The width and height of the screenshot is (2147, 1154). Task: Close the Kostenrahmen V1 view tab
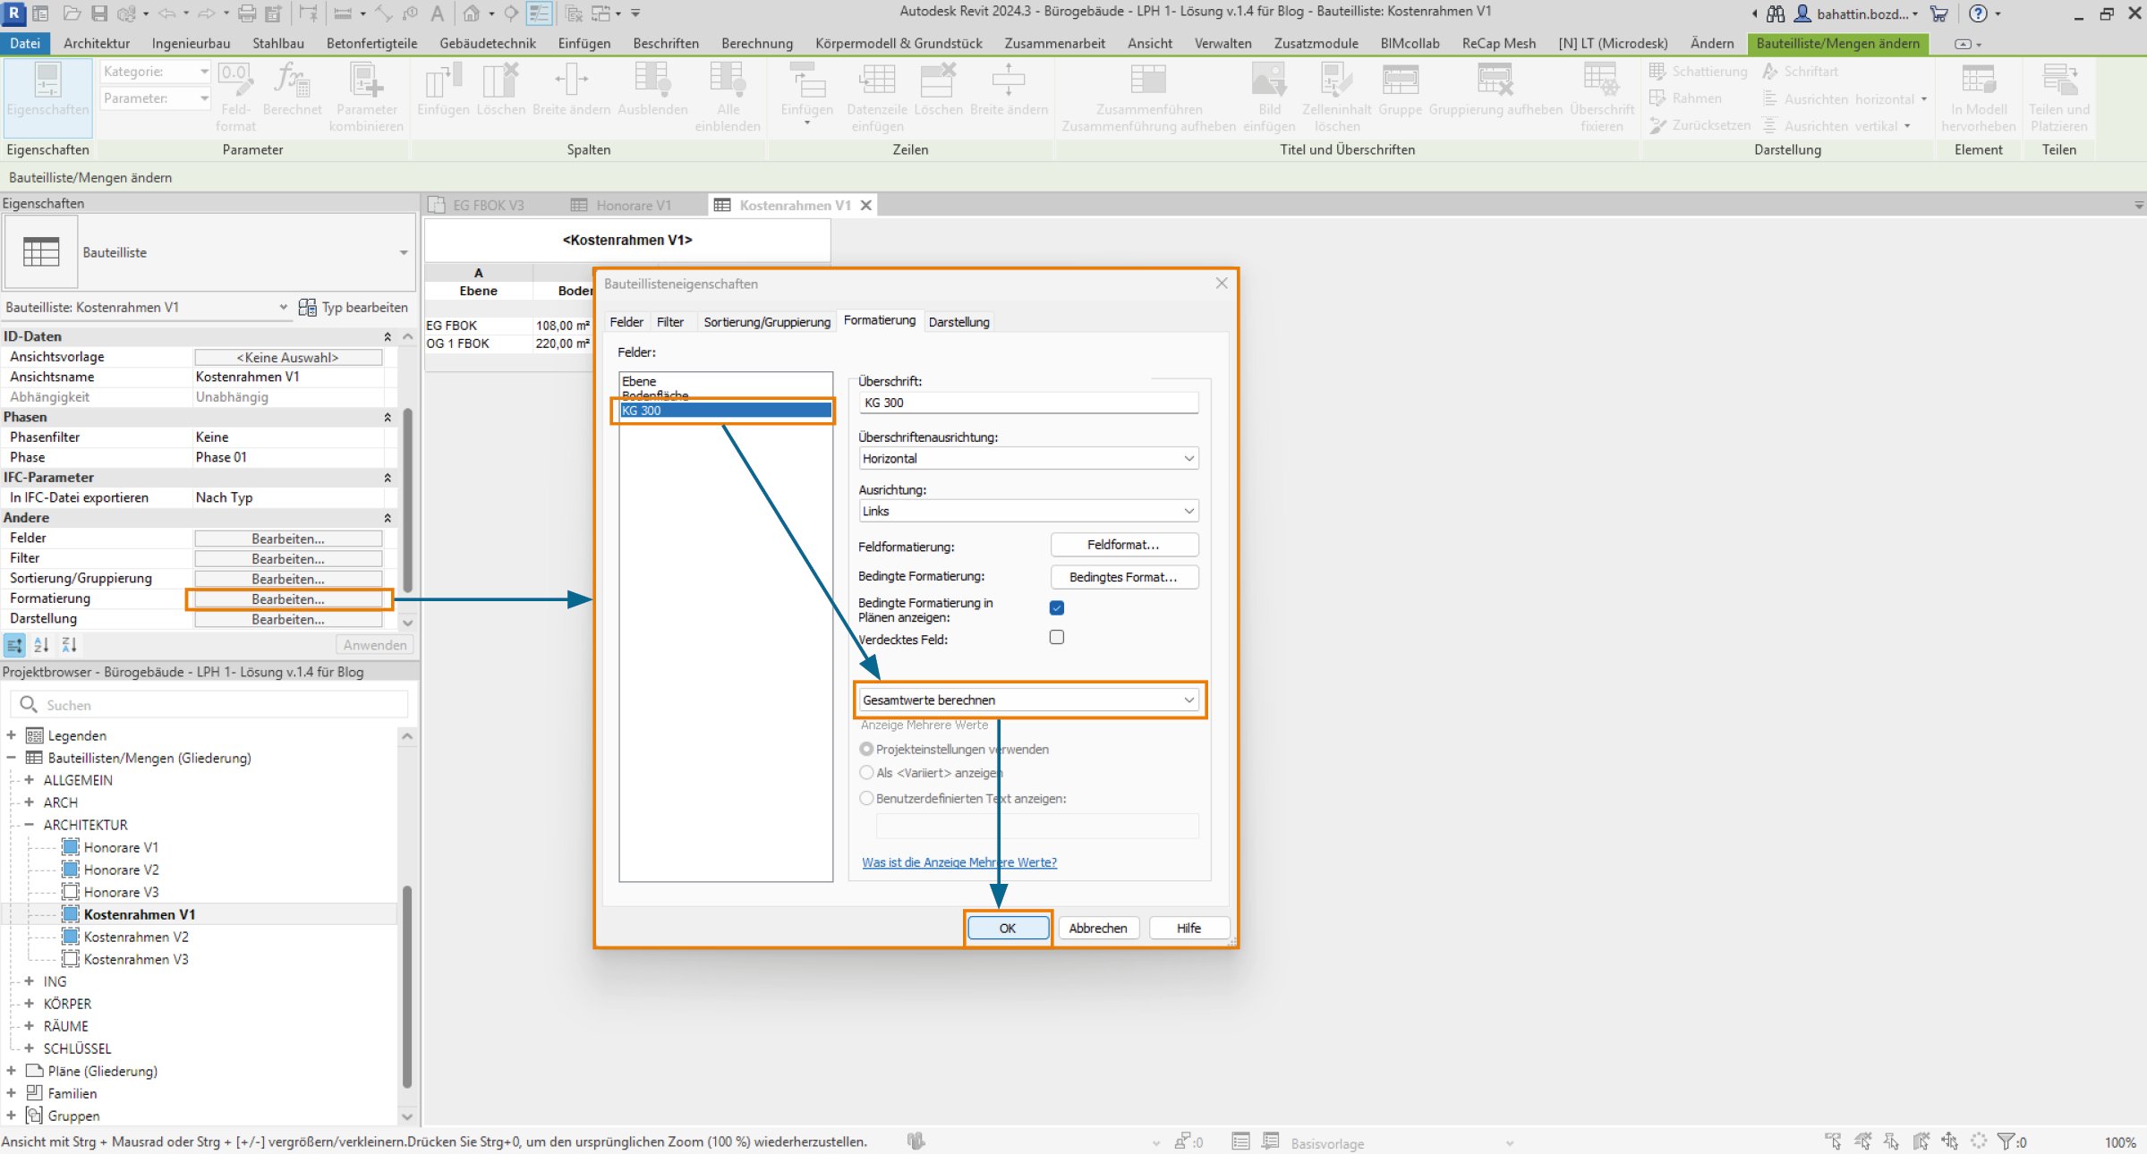click(865, 205)
